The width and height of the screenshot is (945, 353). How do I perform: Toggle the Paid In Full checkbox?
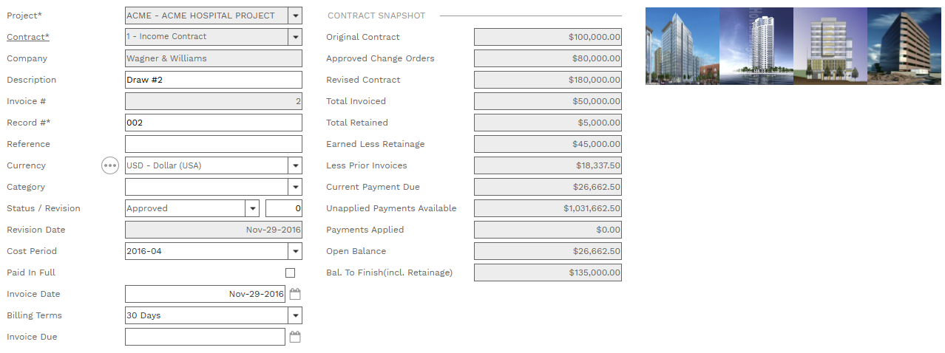click(x=290, y=273)
